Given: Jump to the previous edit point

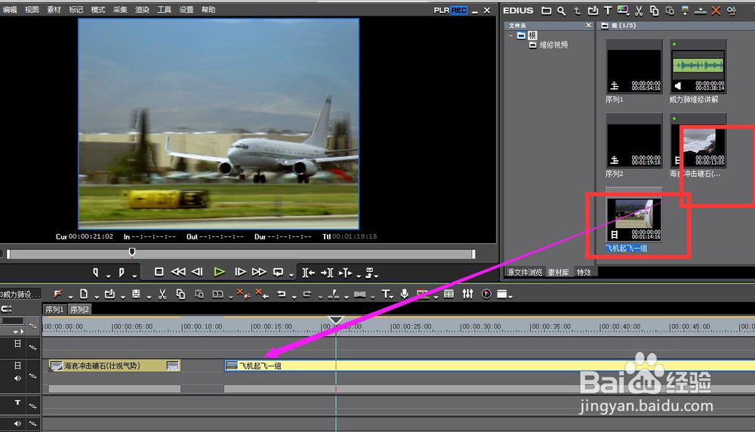Looking at the screenshot, I should [308, 273].
